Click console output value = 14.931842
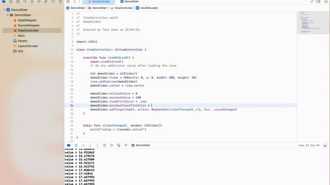 [79, 153]
